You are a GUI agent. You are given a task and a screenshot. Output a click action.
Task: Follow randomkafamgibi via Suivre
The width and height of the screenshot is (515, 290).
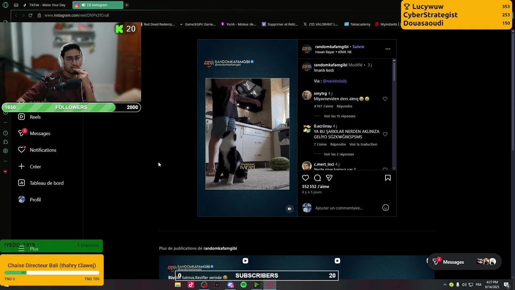coord(358,47)
